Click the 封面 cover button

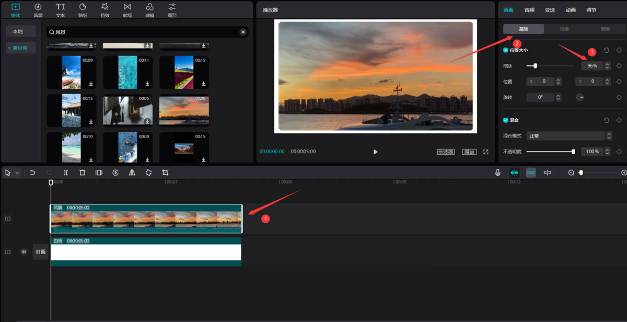pyautogui.click(x=40, y=252)
